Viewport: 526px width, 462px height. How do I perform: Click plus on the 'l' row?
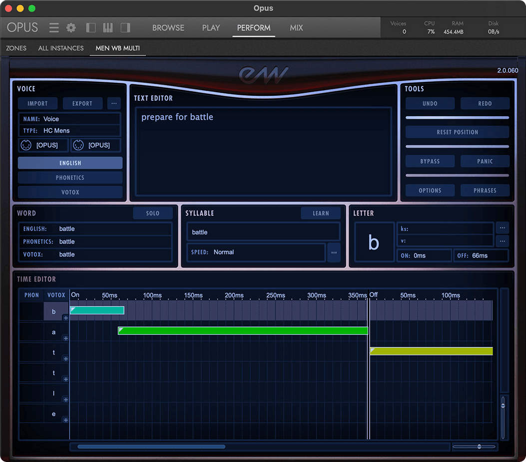pyautogui.click(x=66, y=400)
